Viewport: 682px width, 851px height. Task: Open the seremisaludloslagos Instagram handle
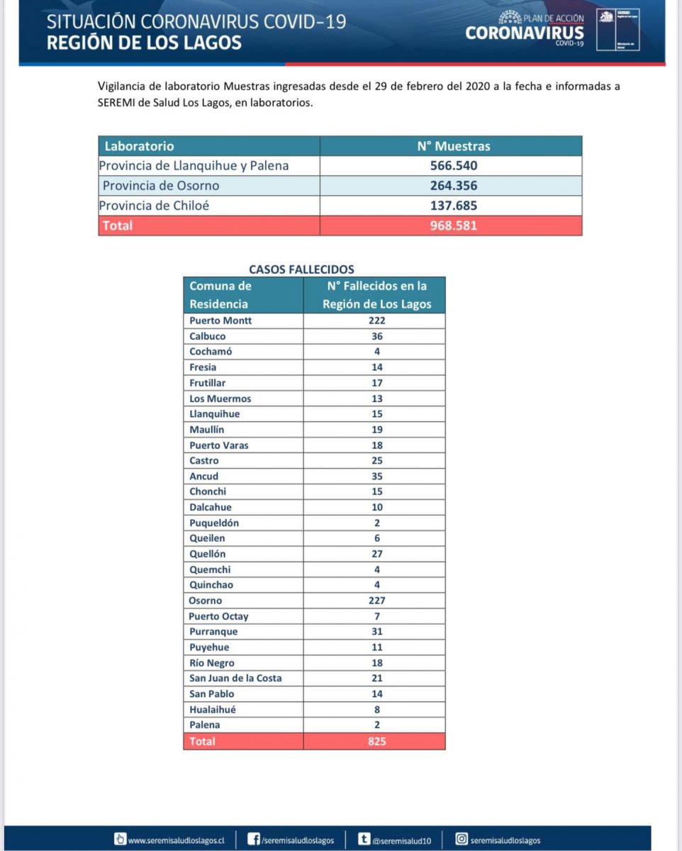[505, 840]
